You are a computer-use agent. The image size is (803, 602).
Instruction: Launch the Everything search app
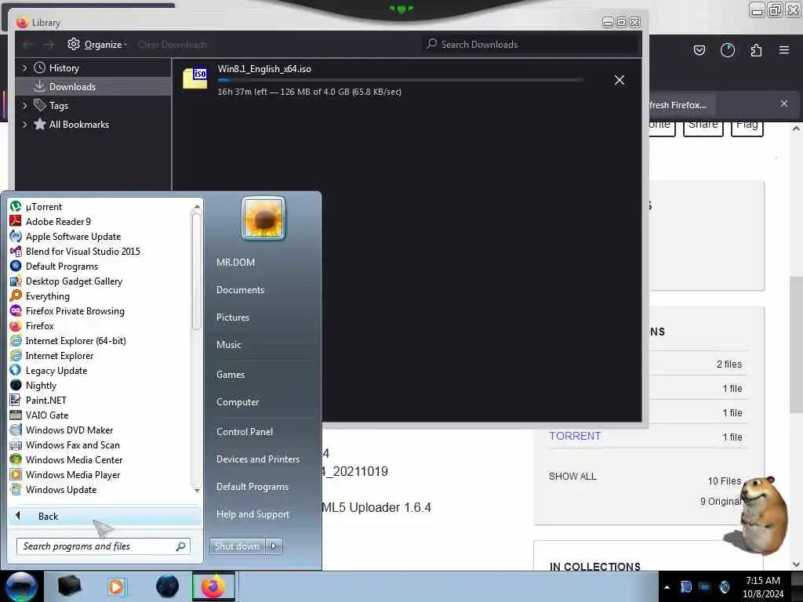pyautogui.click(x=47, y=296)
